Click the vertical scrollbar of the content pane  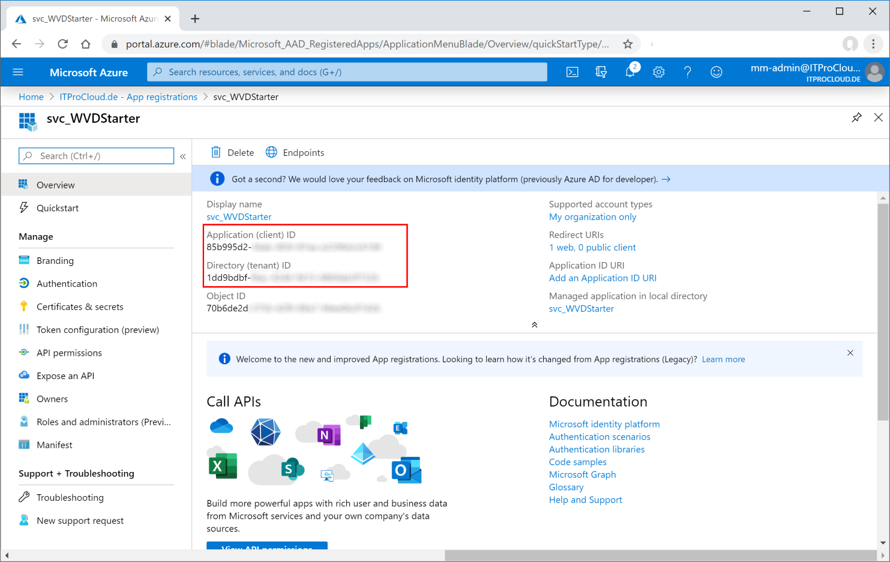pos(883,312)
